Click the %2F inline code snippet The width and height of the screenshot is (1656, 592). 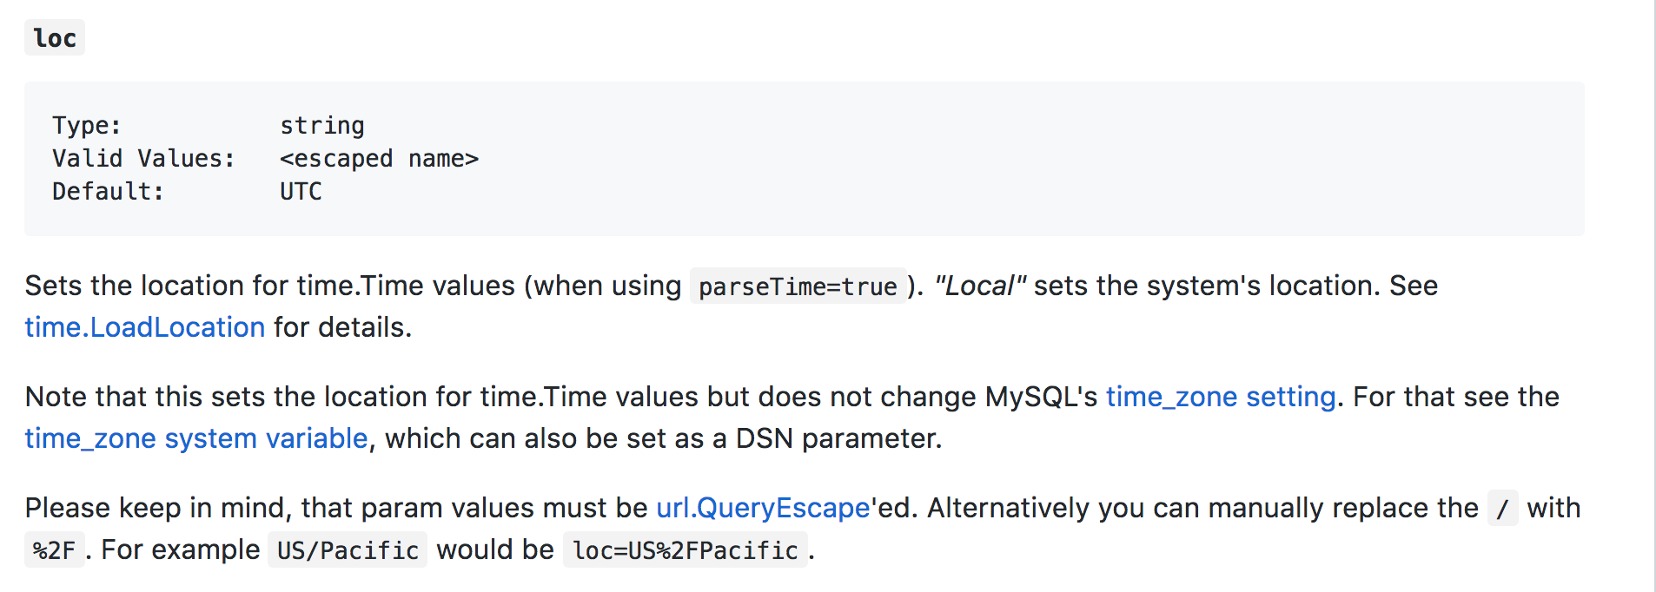coord(54,550)
